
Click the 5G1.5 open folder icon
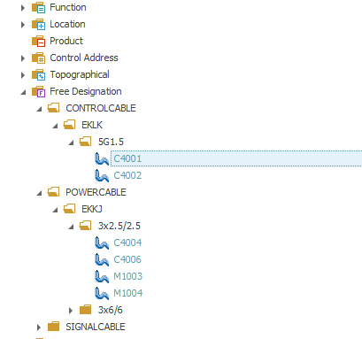point(85,142)
